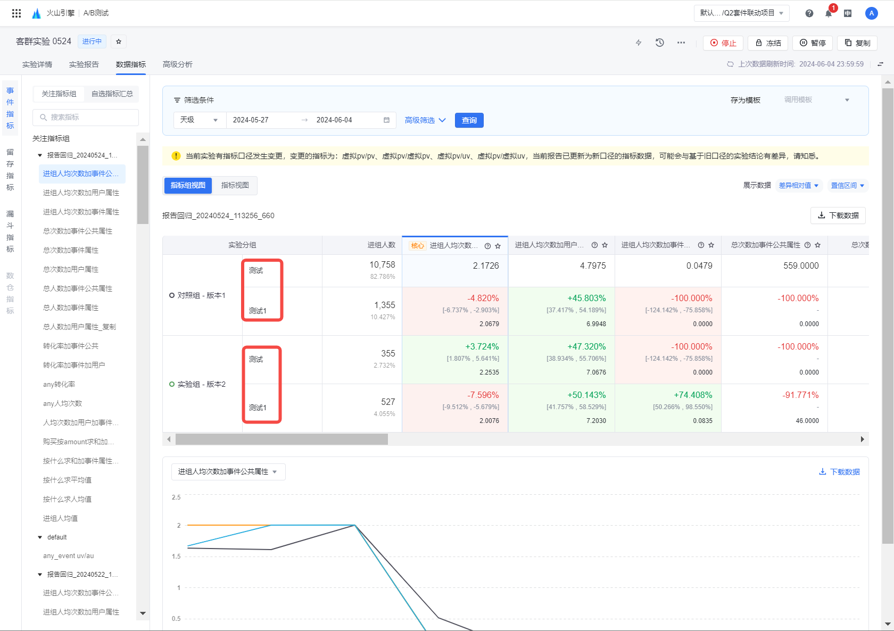Click the 查询 button
This screenshot has height=631, width=894.
469,120
